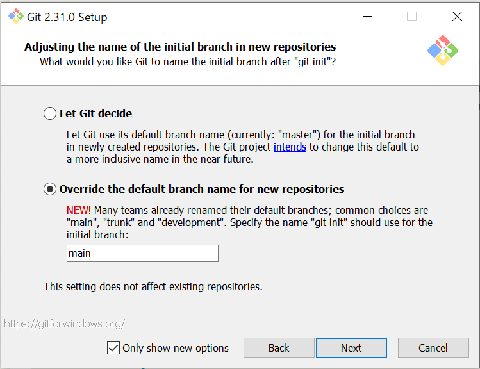Close the Git 2.31.0 Setup window
This screenshot has height=369, width=480.
coord(457,16)
